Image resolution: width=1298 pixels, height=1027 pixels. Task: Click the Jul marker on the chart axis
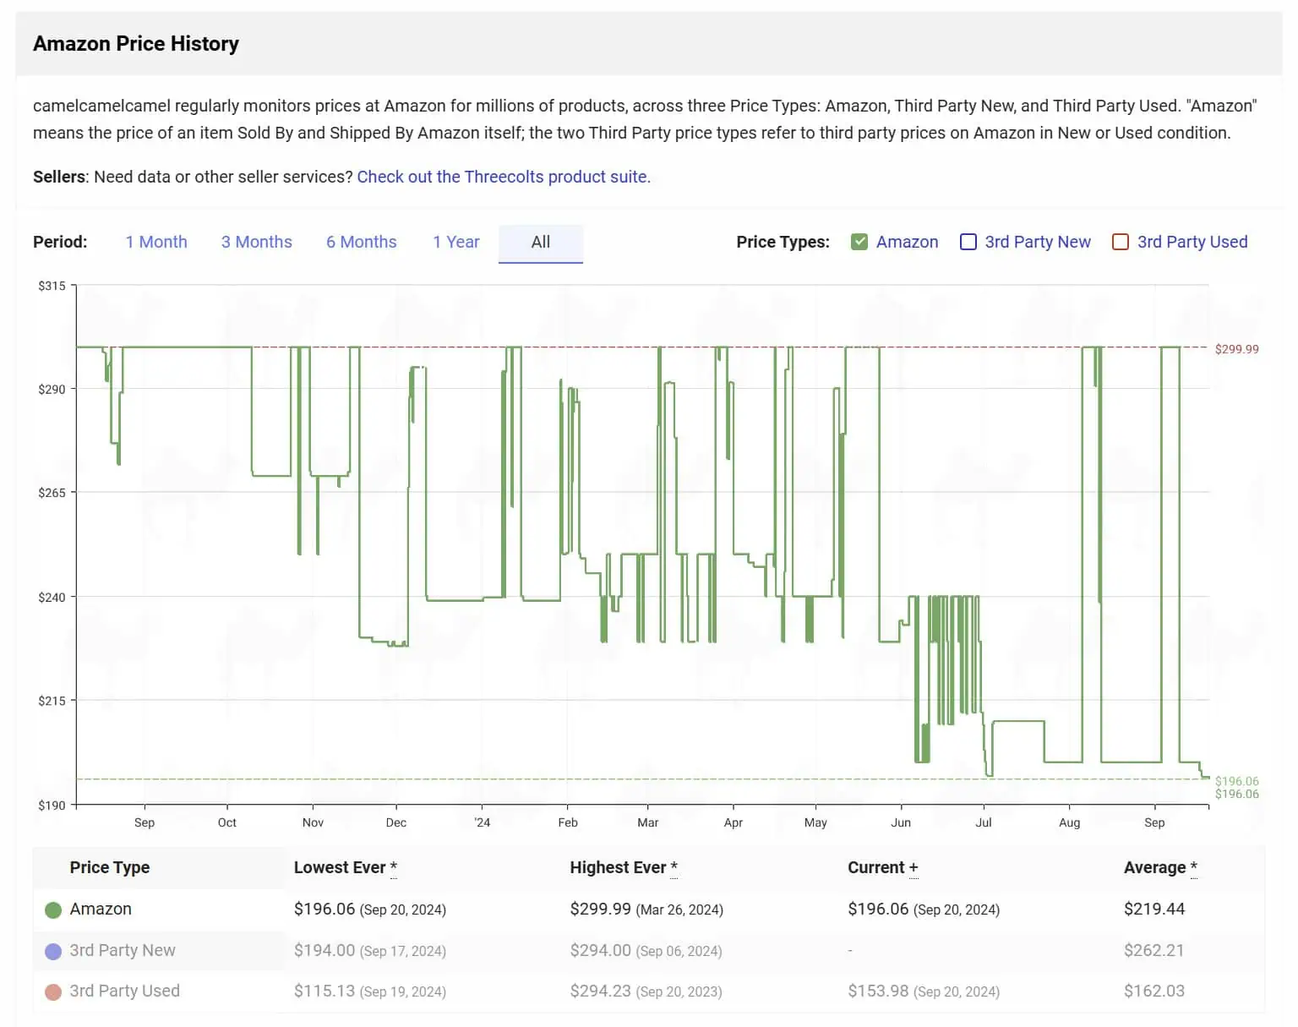[x=984, y=822]
